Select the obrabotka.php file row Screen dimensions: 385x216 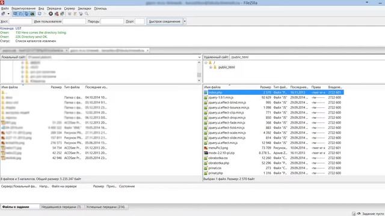(274, 163)
